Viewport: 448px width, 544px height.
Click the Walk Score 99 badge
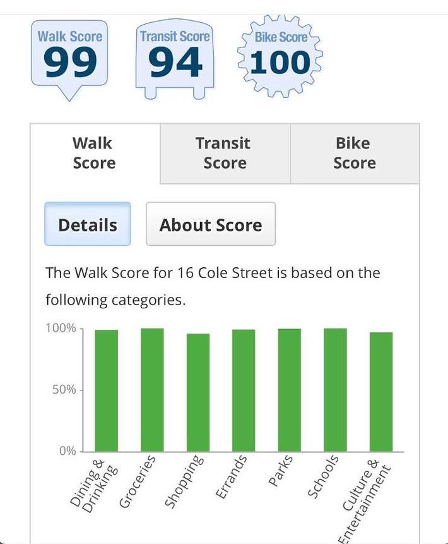coord(69,57)
